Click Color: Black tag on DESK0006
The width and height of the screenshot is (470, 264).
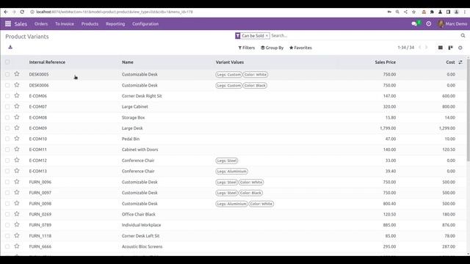[255, 85]
